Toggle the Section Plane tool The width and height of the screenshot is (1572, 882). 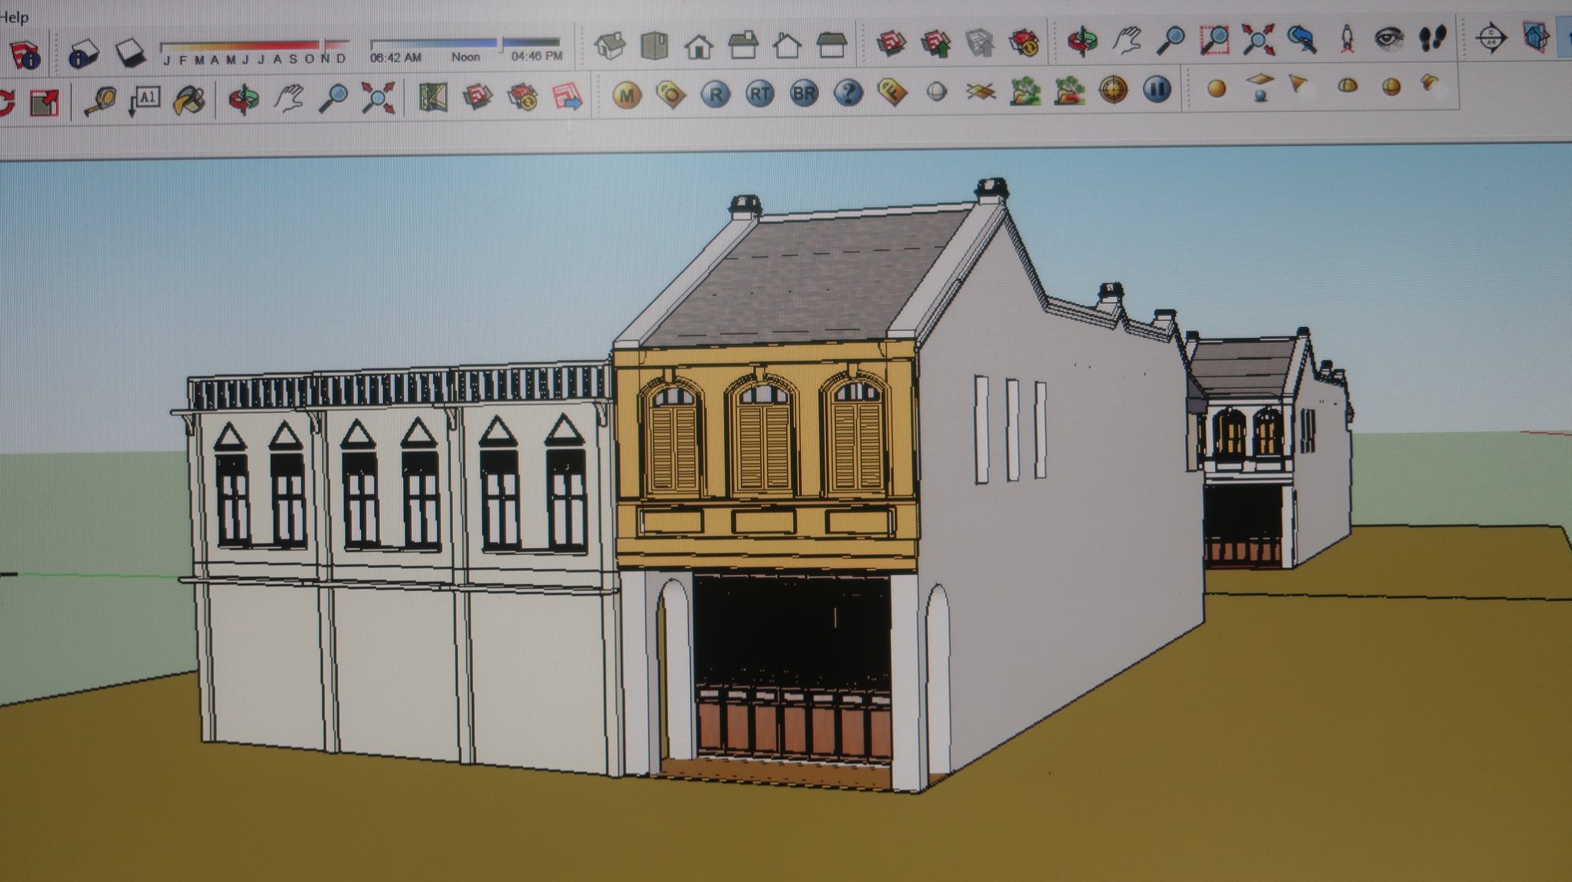(1491, 38)
